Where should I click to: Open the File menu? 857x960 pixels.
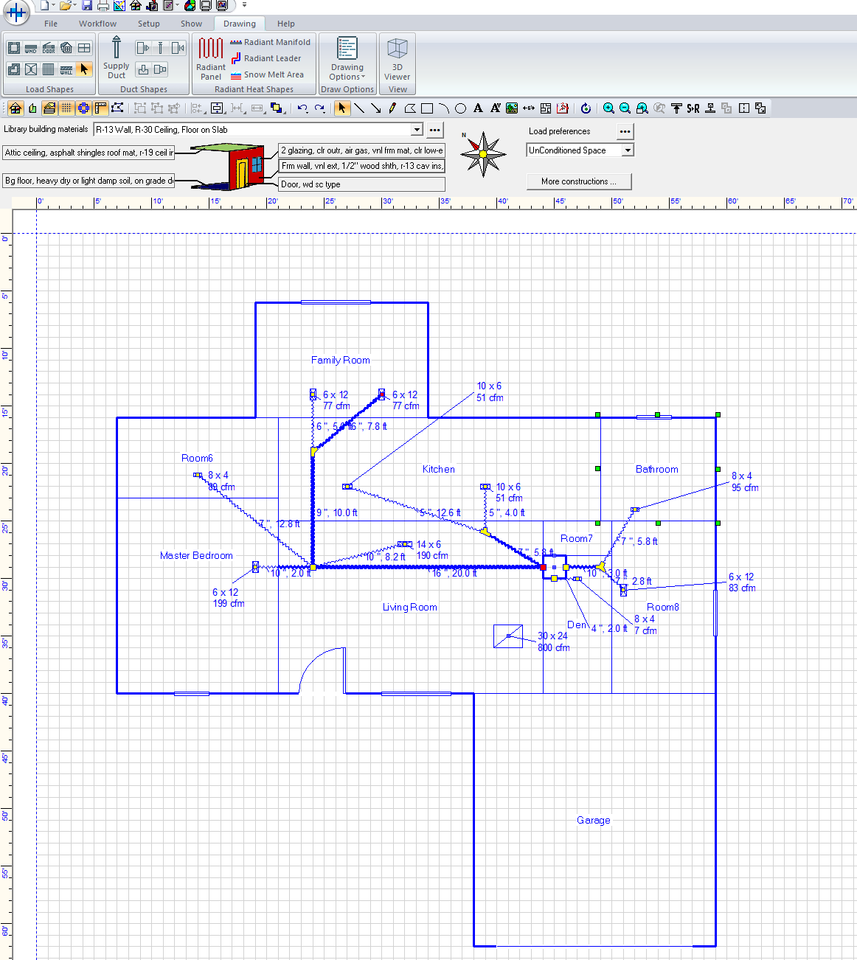(x=51, y=24)
